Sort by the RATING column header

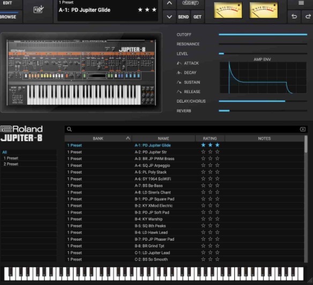tap(210, 138)
